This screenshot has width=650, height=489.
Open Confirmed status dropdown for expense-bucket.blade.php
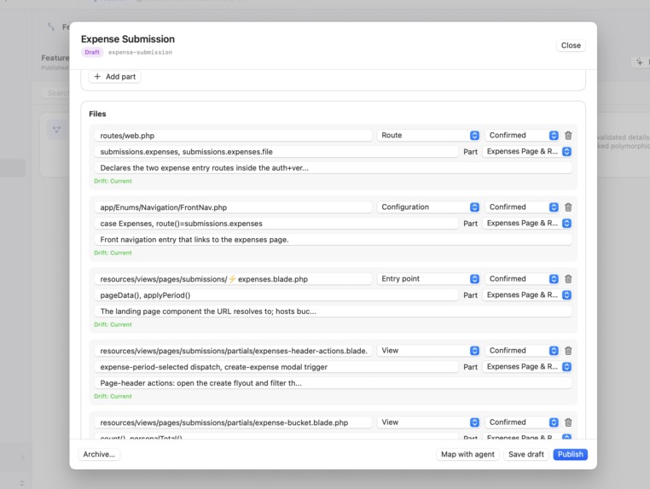click(521, 422)
